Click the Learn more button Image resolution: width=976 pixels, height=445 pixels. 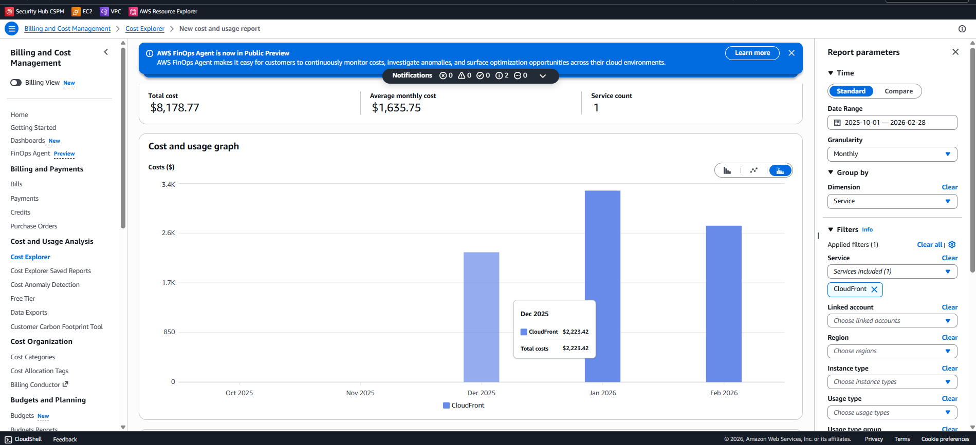(752, 53)
